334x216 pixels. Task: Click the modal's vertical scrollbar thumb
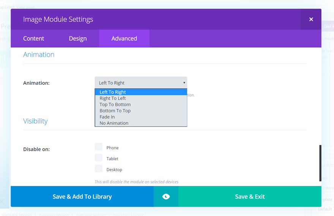320,163
